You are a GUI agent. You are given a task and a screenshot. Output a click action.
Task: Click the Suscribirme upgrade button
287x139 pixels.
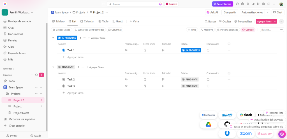pyautogui.click(x=223, y=4)
